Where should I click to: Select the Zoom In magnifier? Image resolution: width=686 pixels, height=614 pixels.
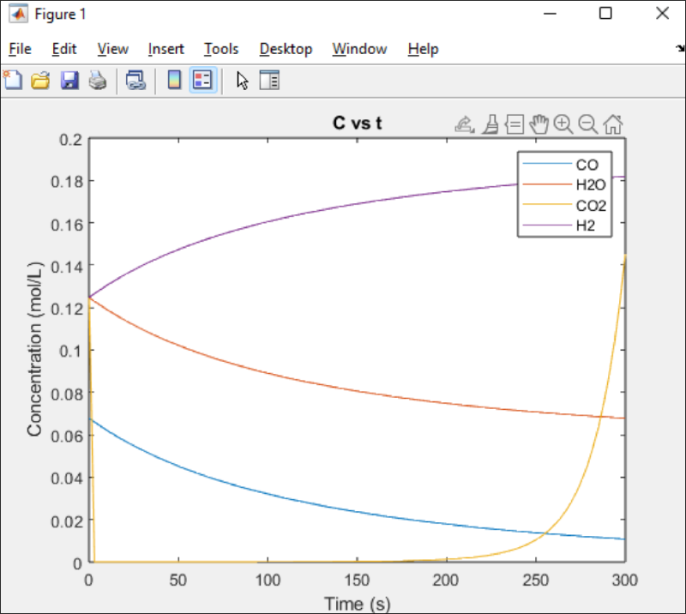(563, 124)
